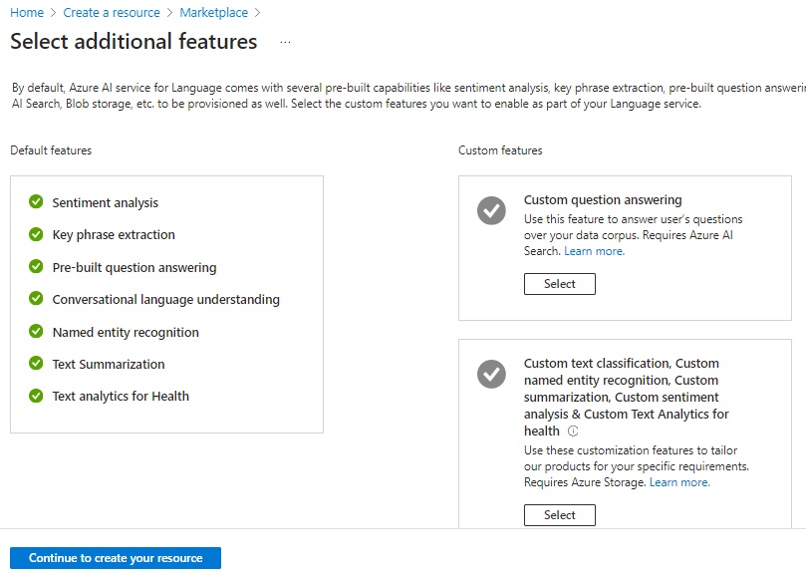Click the check icon for Pre-built question answering
This screenshot has width=806, height=577.
pos(36,267)
